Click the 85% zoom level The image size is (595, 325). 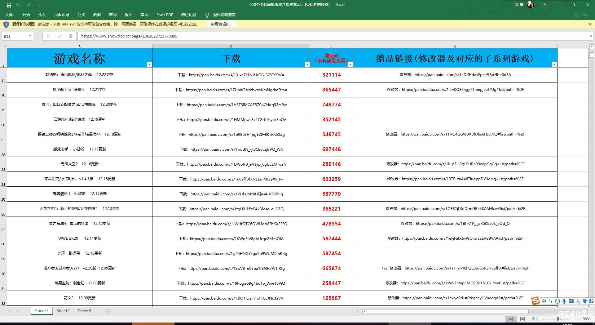click(x=586, y=319)
